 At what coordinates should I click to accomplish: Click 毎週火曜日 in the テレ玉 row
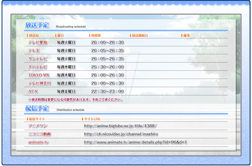click(x=66, y=51)
